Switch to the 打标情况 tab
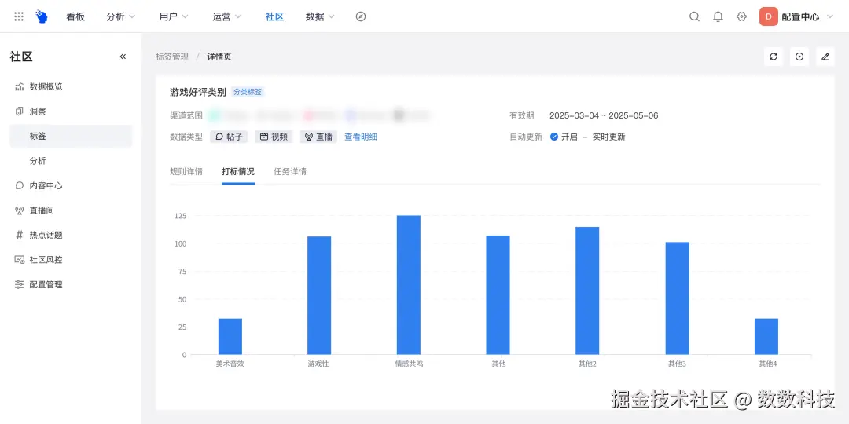 (237, 171)
